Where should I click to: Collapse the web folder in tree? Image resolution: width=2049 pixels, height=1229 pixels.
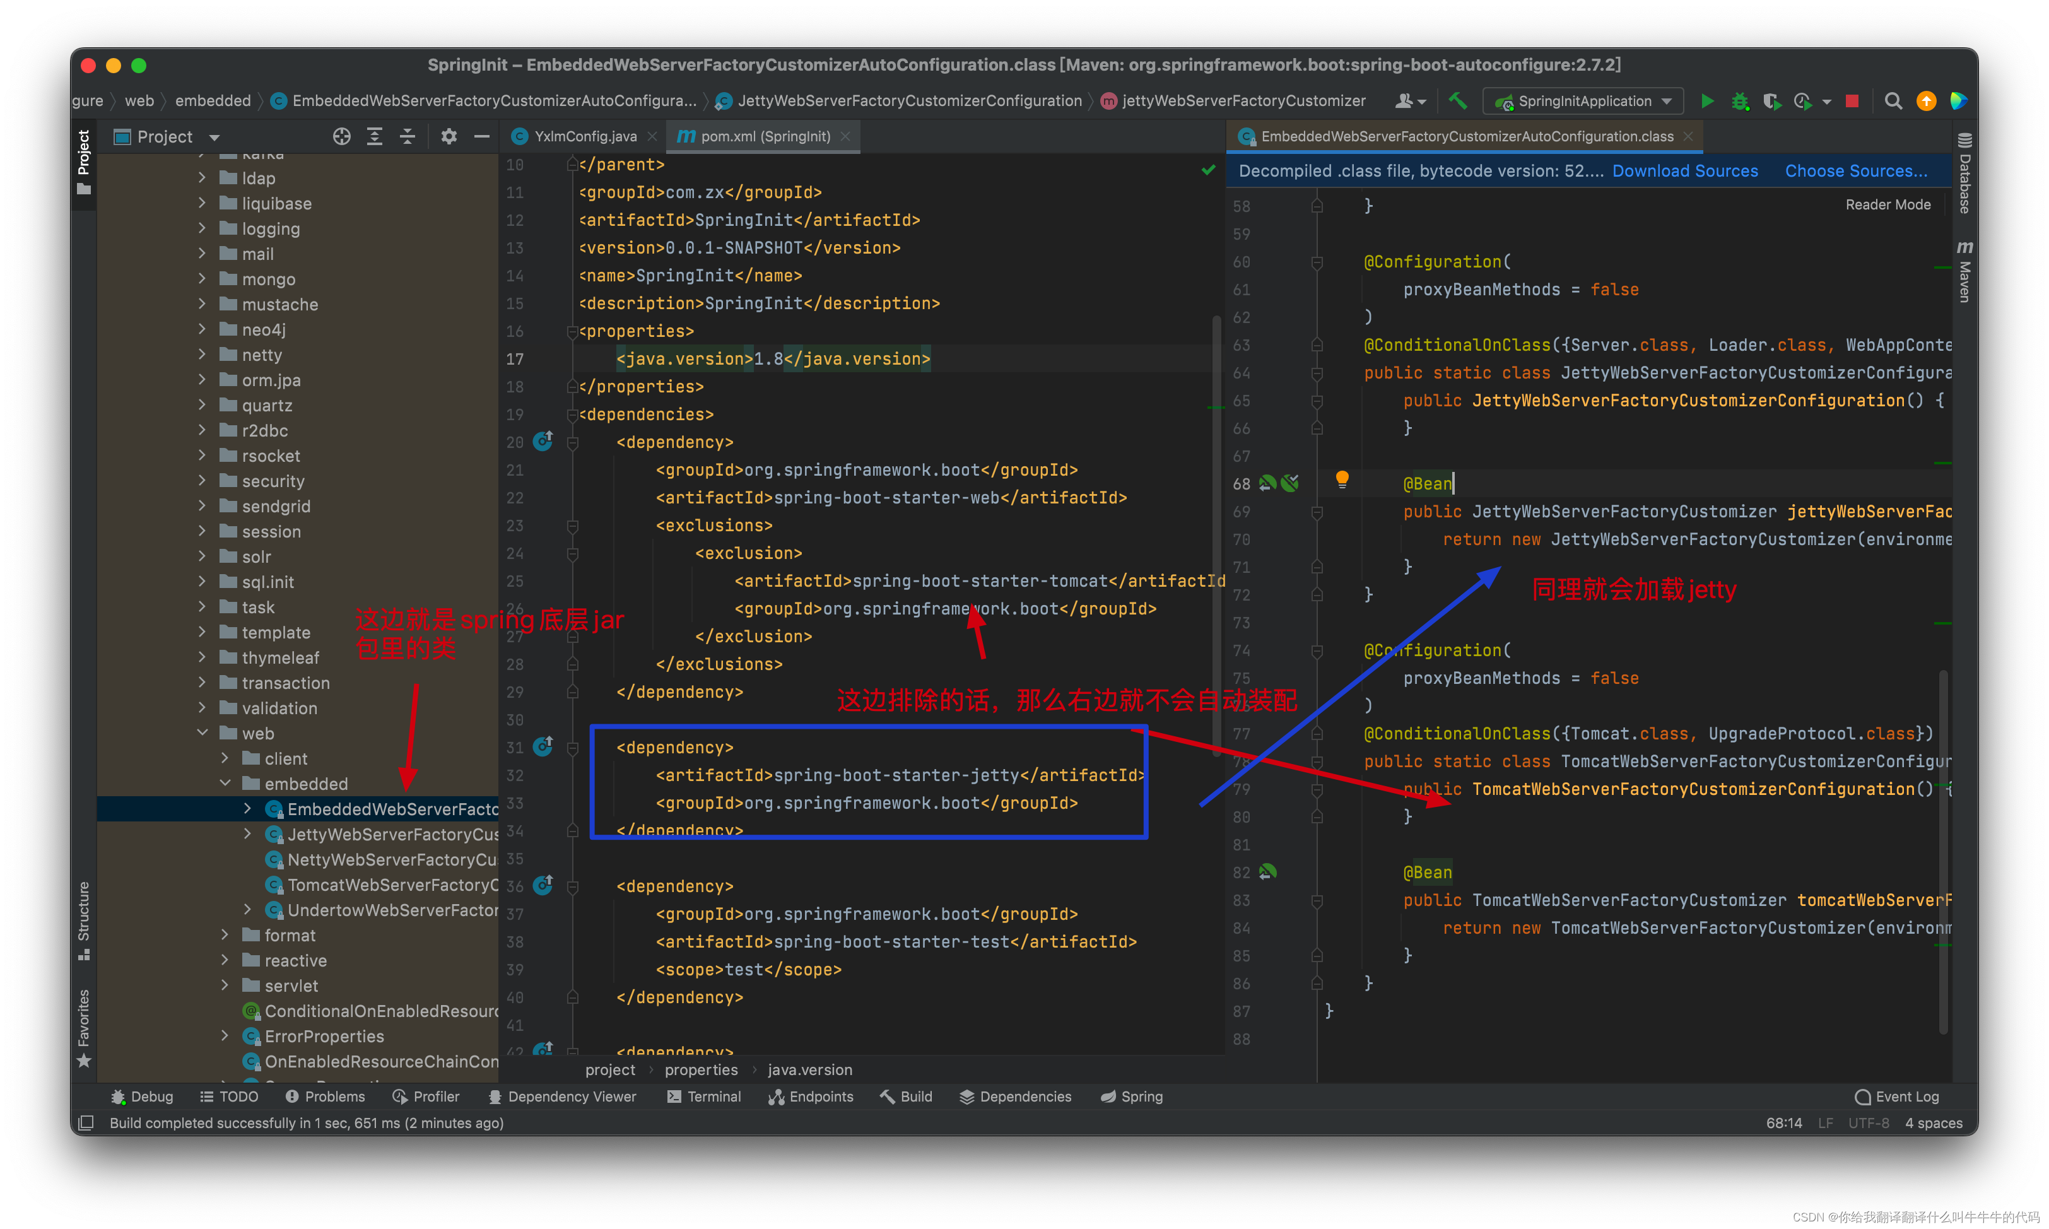pyautogui.click(x=203, y=733)
